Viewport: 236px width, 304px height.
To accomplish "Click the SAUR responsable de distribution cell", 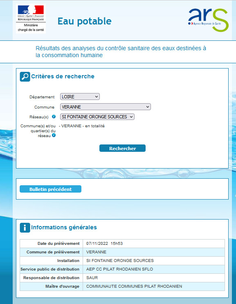I will (154, 278).
